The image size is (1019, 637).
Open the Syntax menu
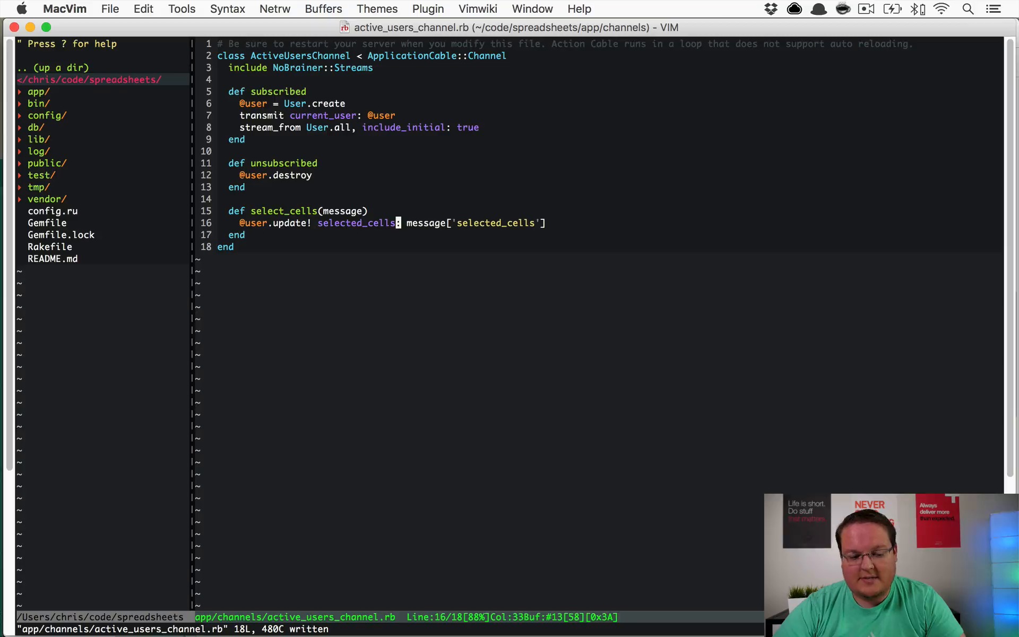click(227, 9)
